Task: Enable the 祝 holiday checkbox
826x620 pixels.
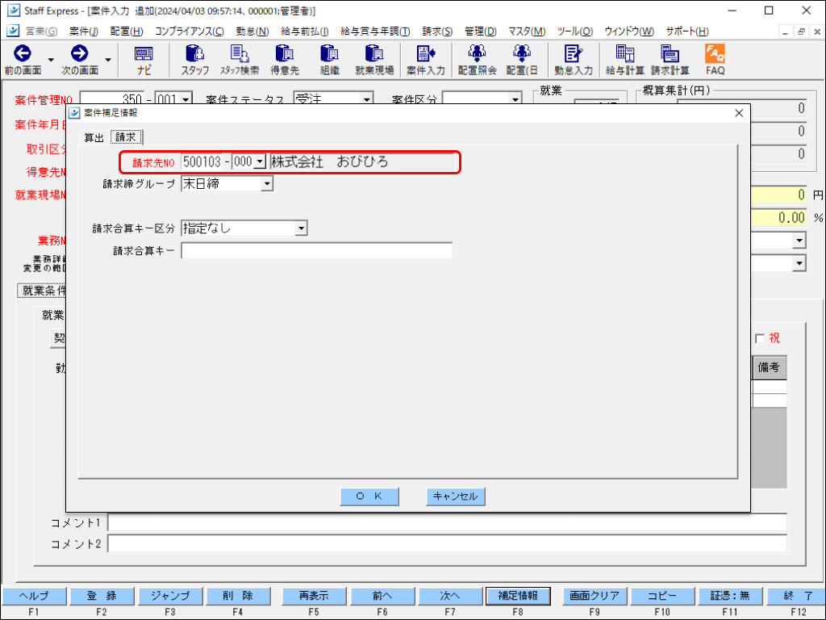Action: coord(759,339)
